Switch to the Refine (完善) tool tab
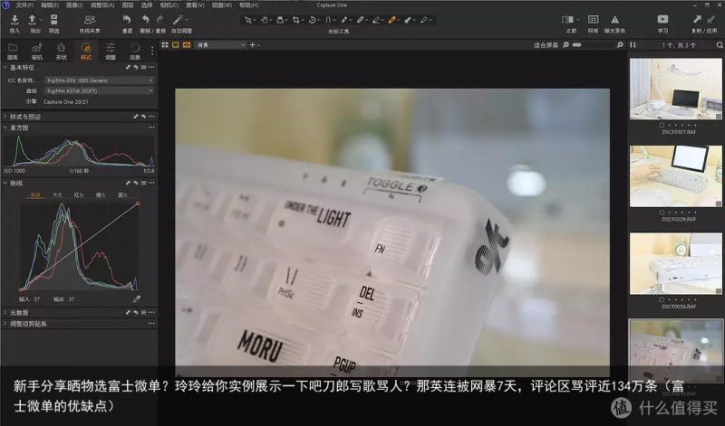This screenshot has height=426, width=725. tap(134, 51)
